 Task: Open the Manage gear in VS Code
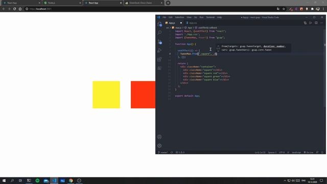[x=159, y=146]
